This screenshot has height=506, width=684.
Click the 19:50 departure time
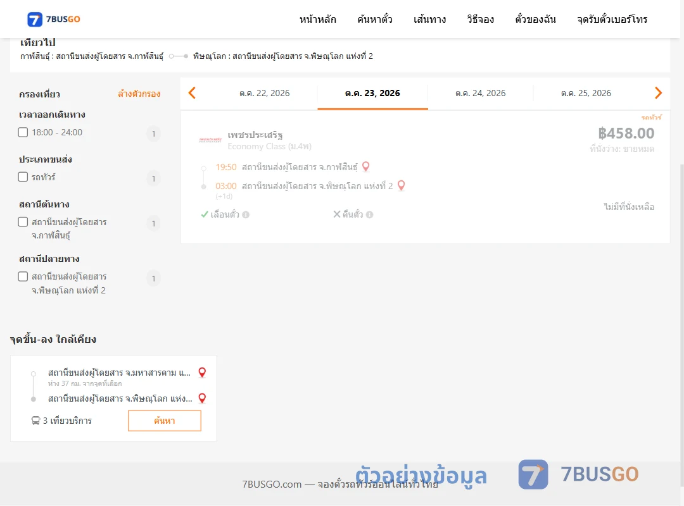coord(226,167)
